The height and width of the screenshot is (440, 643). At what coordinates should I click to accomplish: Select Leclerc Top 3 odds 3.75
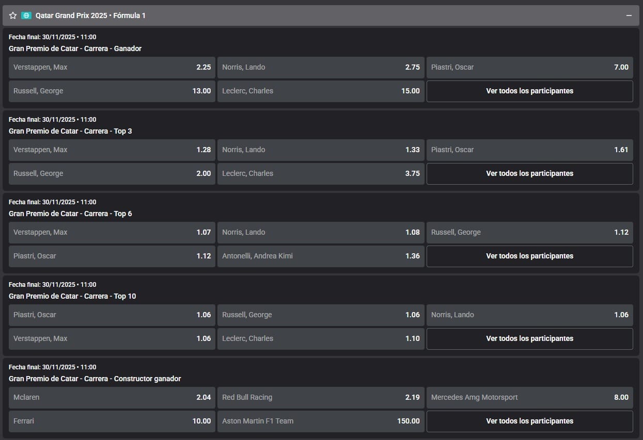click(x=321, y=173)
